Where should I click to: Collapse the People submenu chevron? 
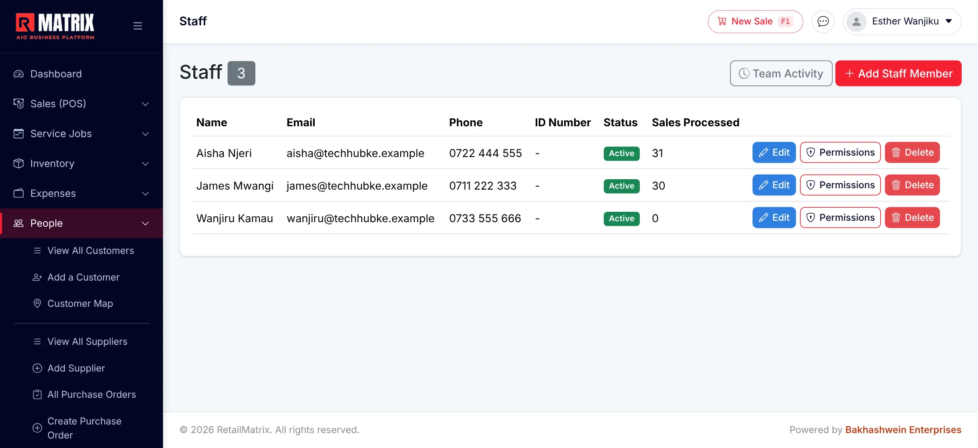[145, 224]
